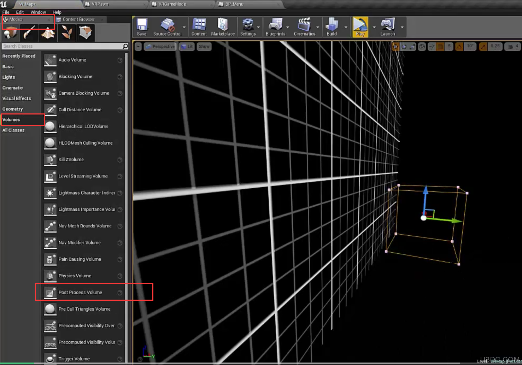Open help for Nav Modifier Volume
This screenshot has height=365, width=522.
pos(120,243)
